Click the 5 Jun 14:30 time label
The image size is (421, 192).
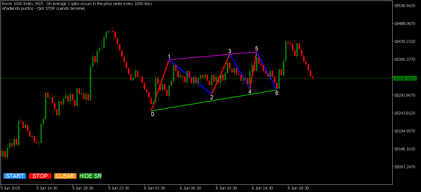tap(47, 188)
